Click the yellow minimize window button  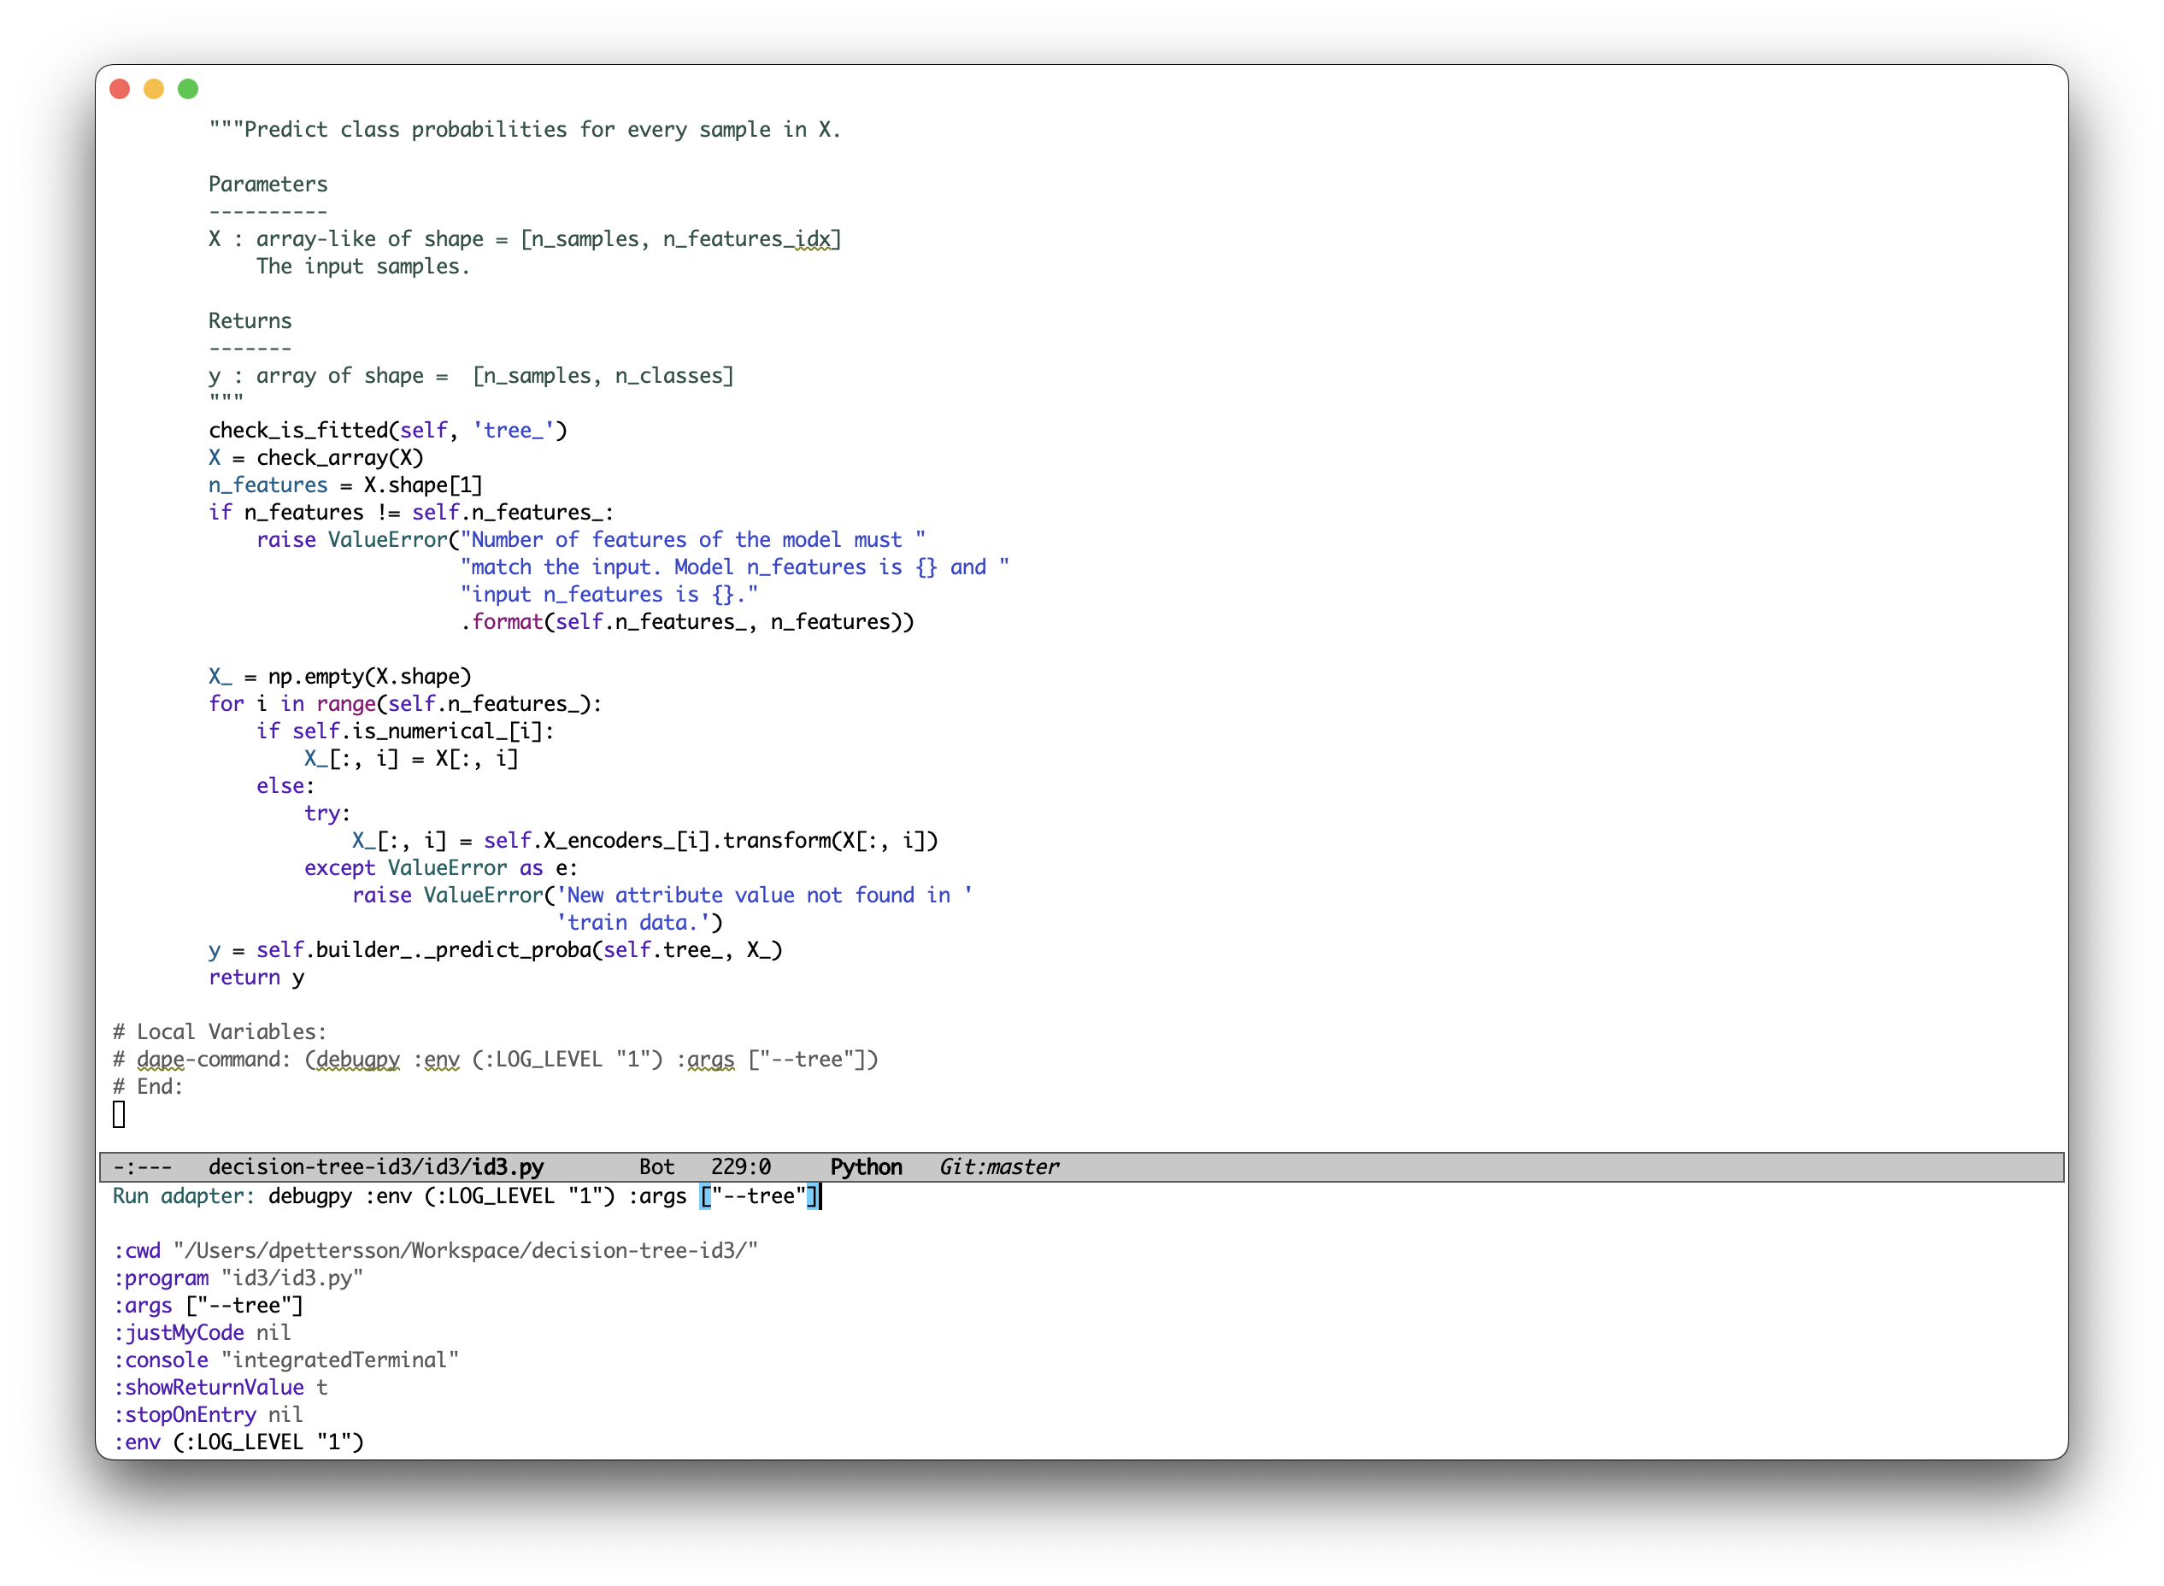154,89
